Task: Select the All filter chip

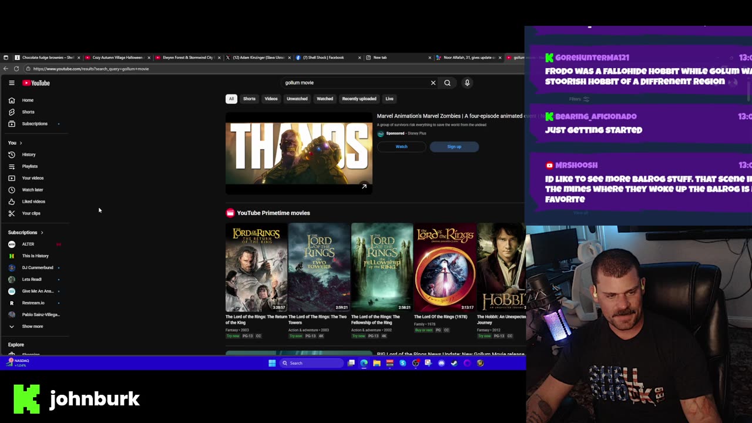Action: [231, 99]
